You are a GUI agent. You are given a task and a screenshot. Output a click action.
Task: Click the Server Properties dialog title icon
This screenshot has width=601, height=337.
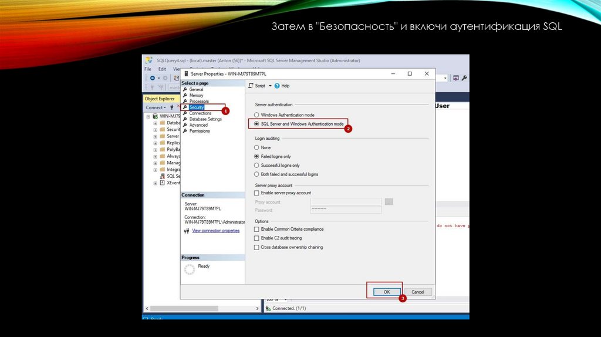pyautogui.click(x=186, y=73)
